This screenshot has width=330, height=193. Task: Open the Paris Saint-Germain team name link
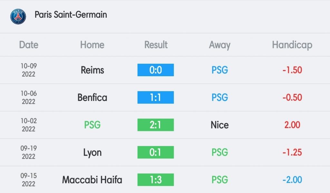(x=71, y=15)
